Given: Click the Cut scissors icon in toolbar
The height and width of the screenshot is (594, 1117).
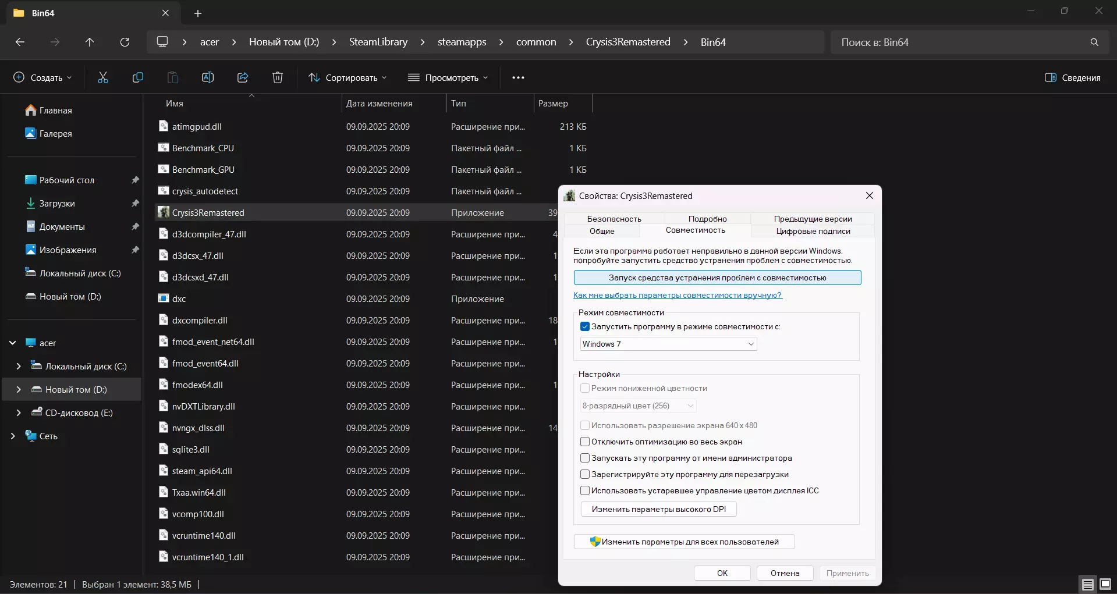Looking at the screenshot, I should 103,77.
